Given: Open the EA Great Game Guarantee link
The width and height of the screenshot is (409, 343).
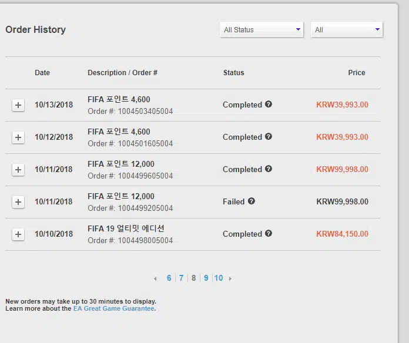Looking at the screenshot, I should tap(114, 308).
